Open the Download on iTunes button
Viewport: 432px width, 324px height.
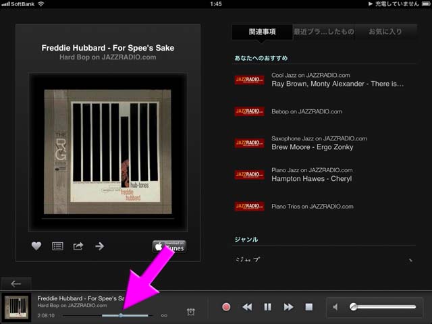[169, 246]
